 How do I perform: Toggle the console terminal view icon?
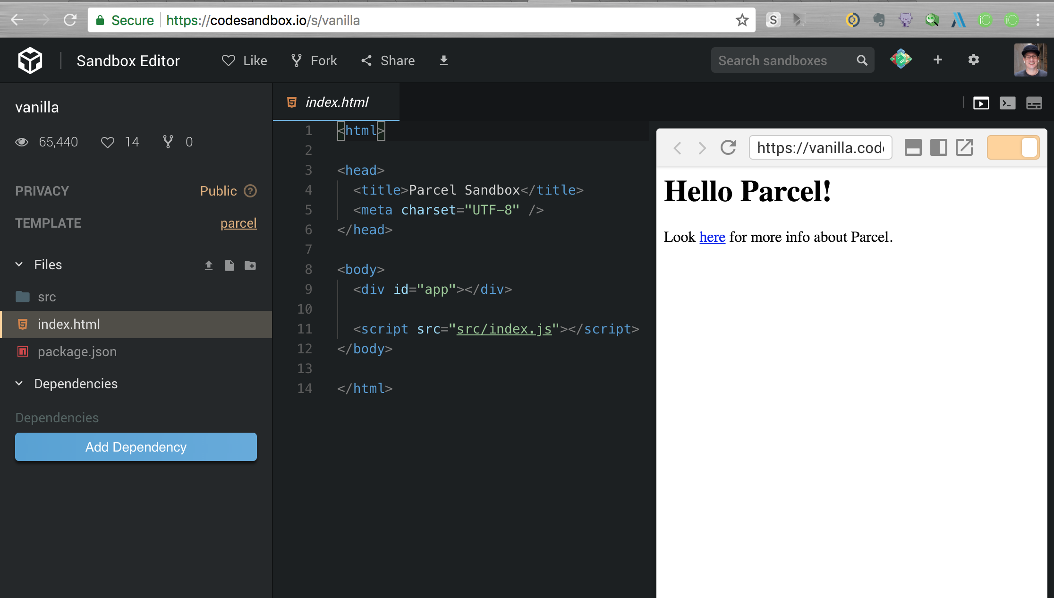coord(1008,103)
